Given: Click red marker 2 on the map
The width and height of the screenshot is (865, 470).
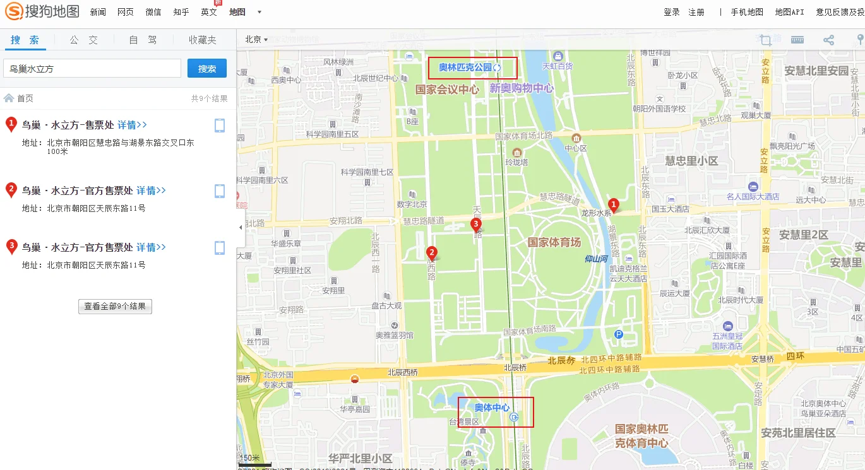Looking at the screenshot, I should click(x=431, y=253).
